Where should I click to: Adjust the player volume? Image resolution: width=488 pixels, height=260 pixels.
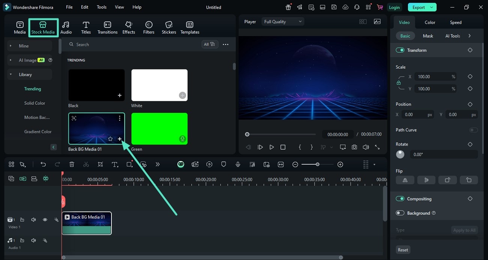366,147
